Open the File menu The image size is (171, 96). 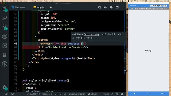pos(10,1)
